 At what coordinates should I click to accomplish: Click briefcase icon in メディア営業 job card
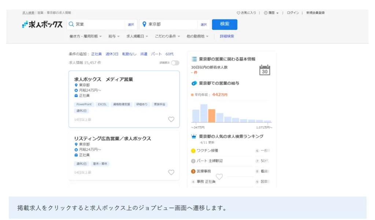pos(76,96)
